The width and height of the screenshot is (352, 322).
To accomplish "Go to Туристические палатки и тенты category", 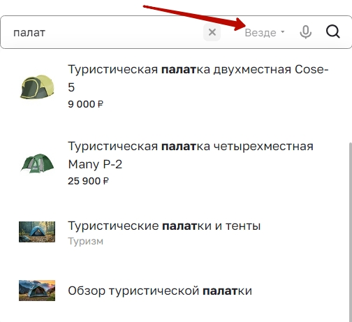I will 164,226.
